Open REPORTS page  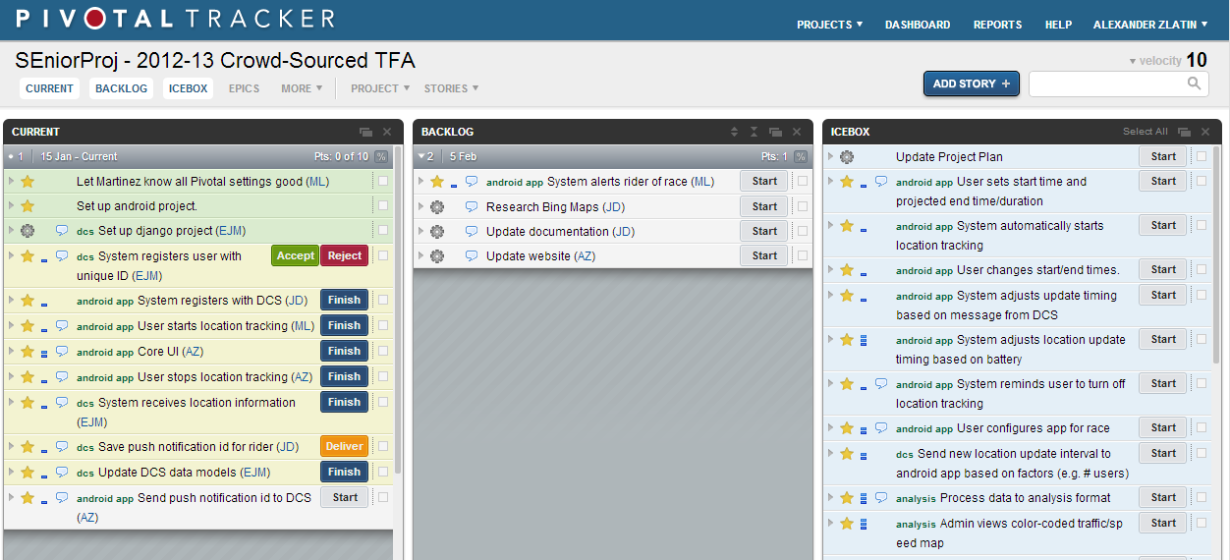(x=997, y=25)
